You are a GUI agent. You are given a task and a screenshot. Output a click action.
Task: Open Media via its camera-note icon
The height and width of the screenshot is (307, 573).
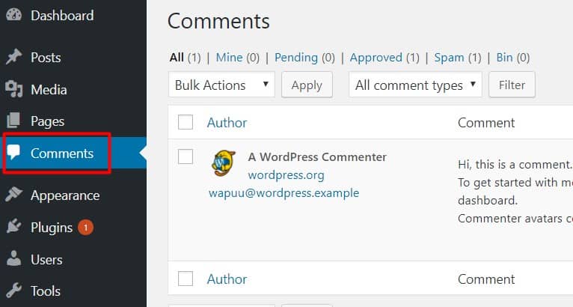coord(13,90)
